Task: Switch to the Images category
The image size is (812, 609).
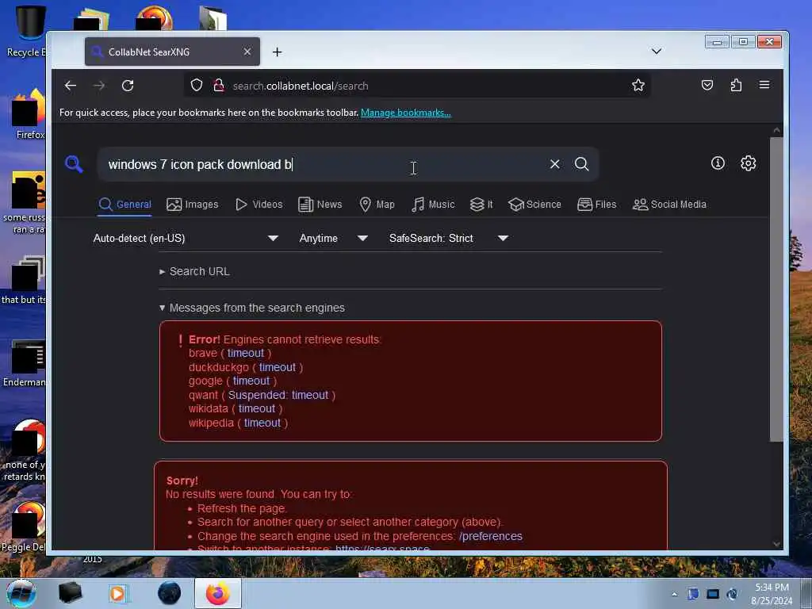Action: tap(192, 205)
